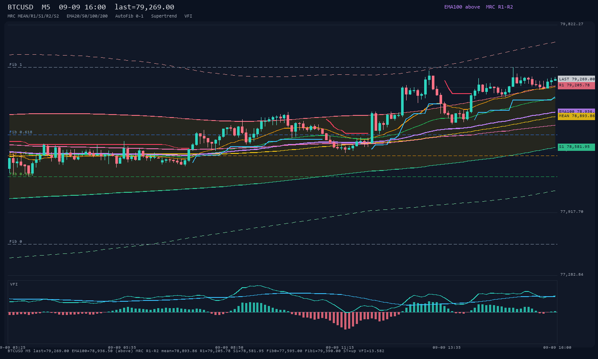Click the 09-09 05:55 time axis label

(122, 347)
